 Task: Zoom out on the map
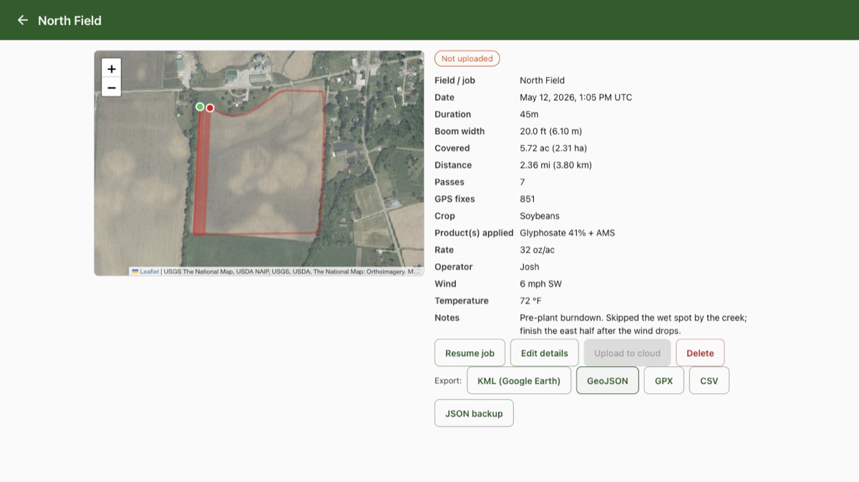coord(112,87)
